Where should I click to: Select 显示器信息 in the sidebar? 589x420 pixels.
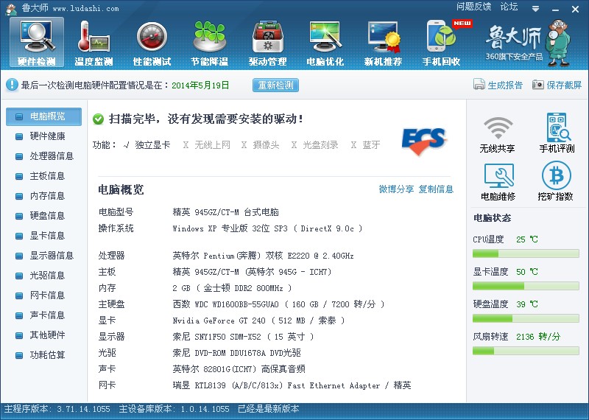43,256
